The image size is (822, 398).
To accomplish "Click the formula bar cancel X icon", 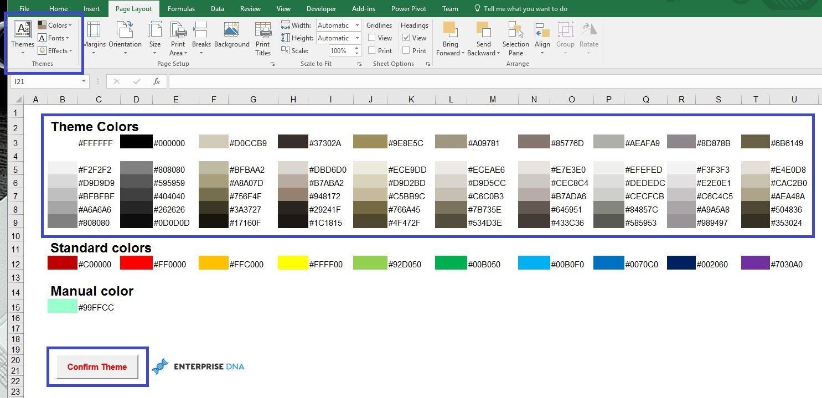I will click(116, 81).
